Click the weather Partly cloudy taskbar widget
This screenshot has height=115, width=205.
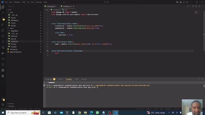coord(156,112)
